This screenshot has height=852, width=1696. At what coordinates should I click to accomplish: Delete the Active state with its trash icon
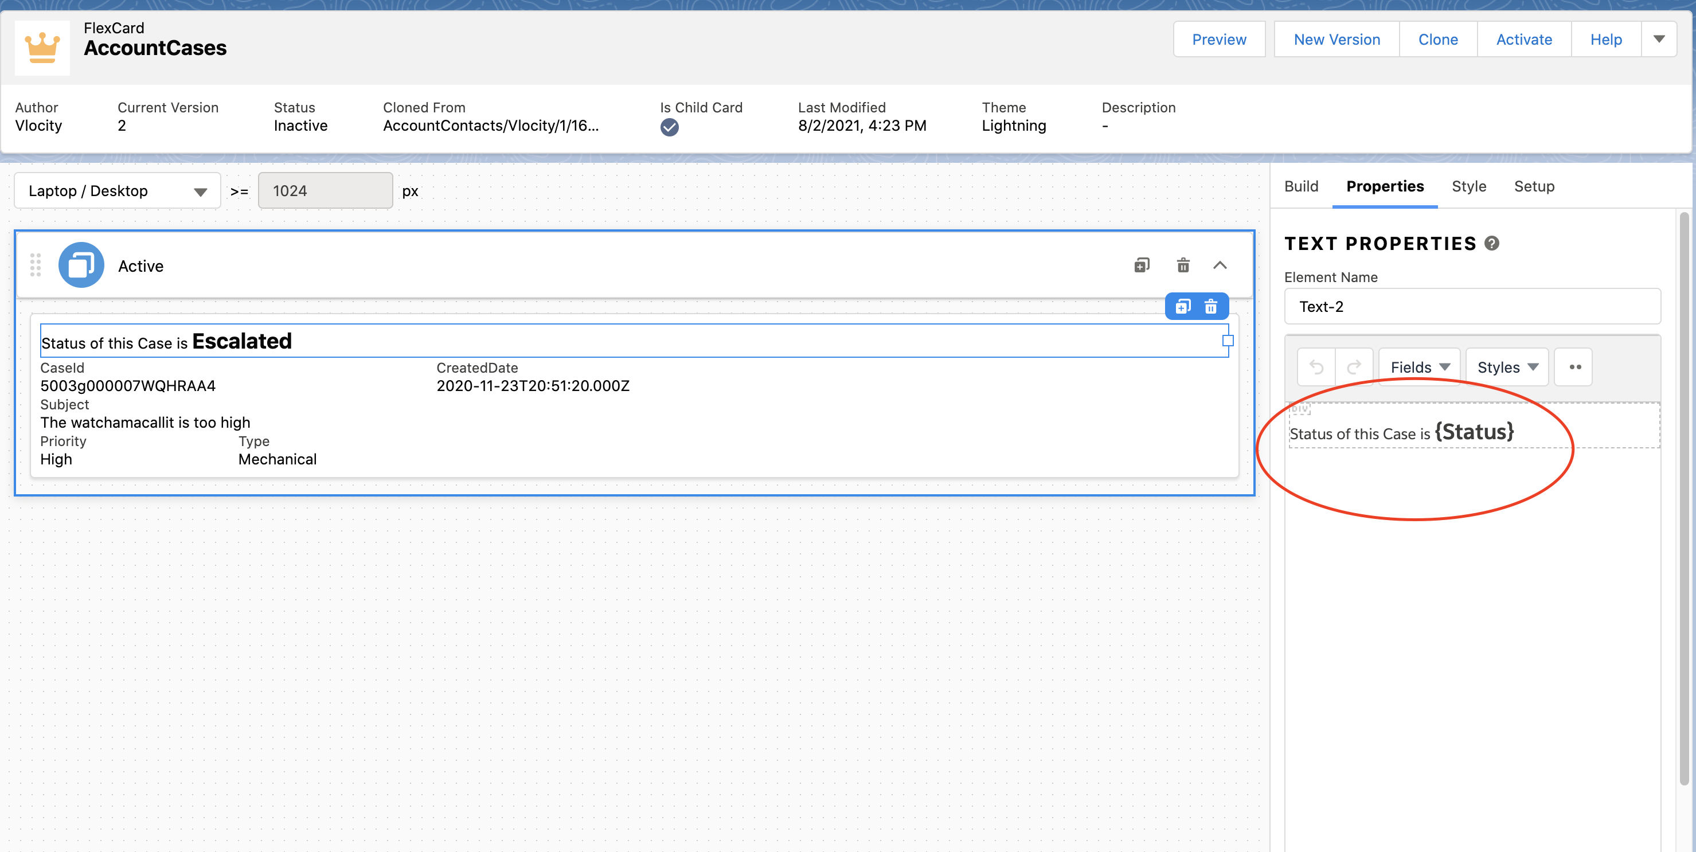click(1183, 265)
